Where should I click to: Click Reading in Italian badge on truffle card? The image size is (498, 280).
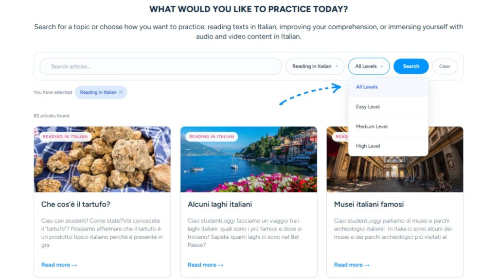(66, 137)
